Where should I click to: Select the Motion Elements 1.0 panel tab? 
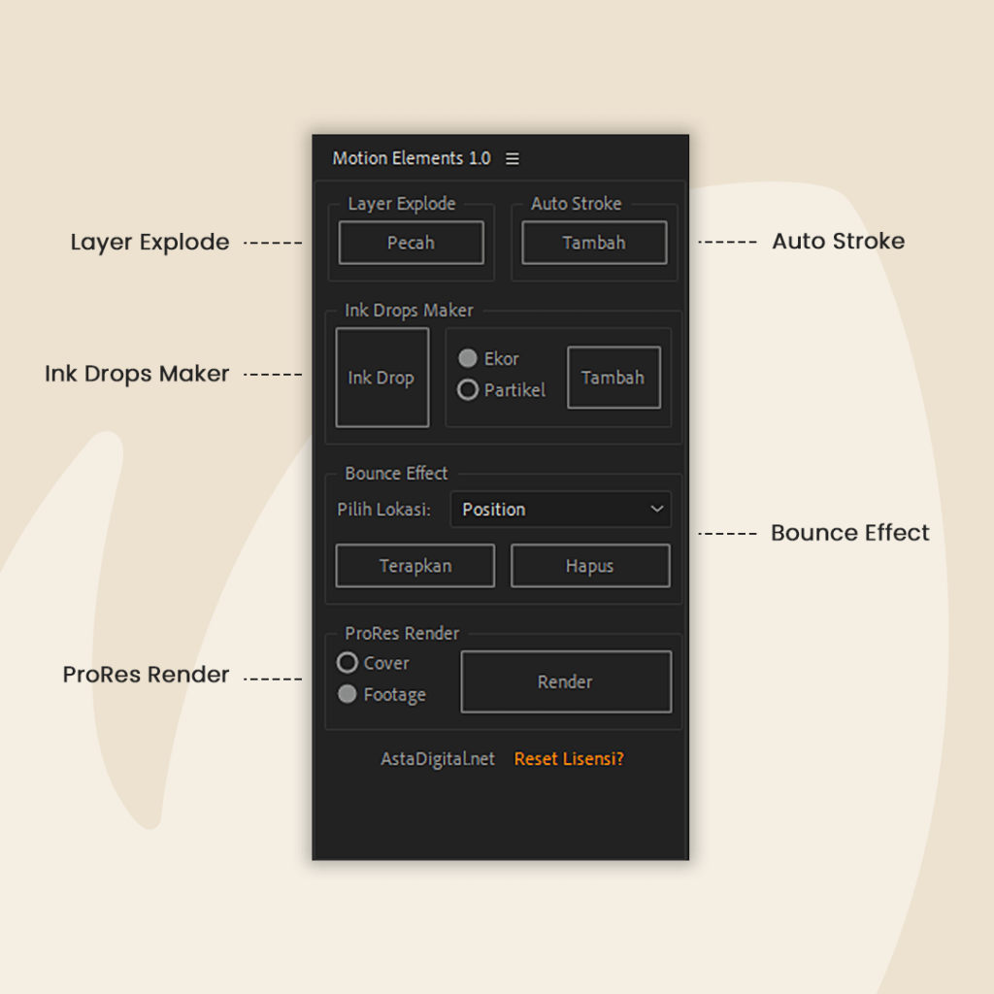click(x=412, y=158)
